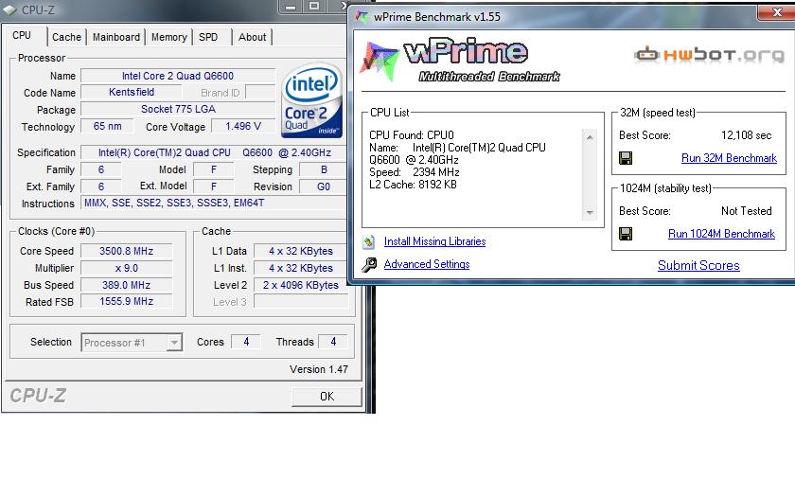Click the wPrime title bar icon
795x497 pixels.
[362, 17]
